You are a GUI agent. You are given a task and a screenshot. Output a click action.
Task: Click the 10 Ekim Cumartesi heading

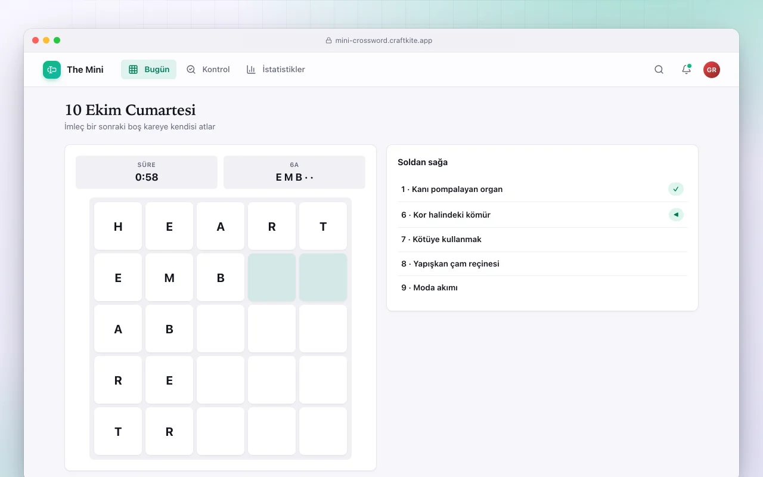pyautogui.click(x=130, y=110)
